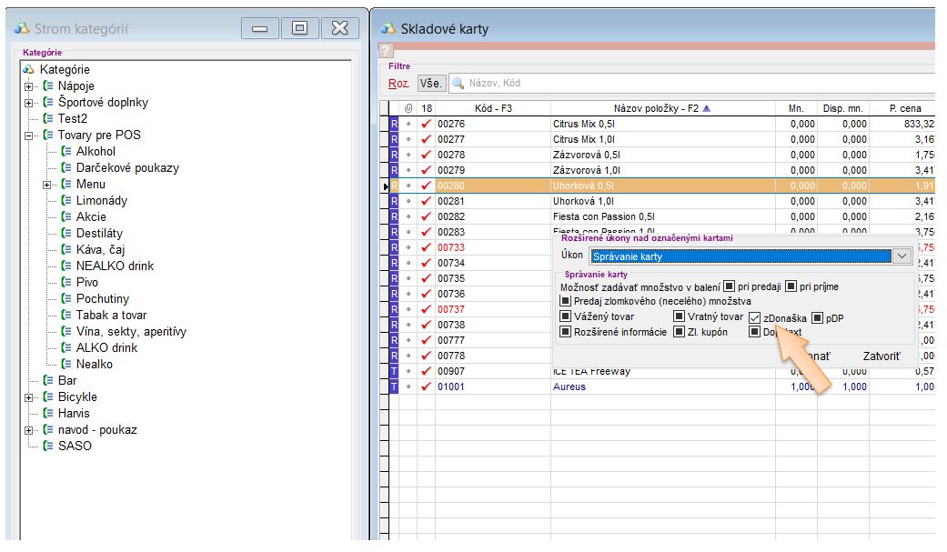This screenshot has height=552, width=947.
Task: Click the attachment paperclip column header icon
Action: point(408,108)
